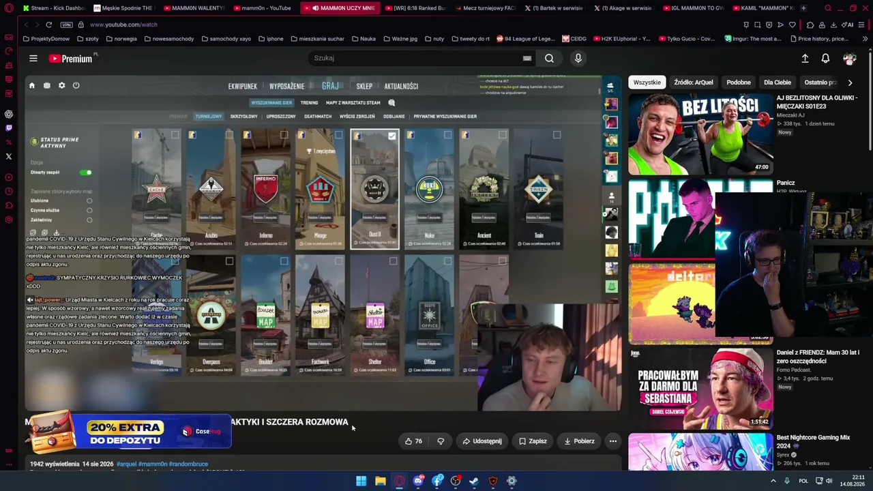This screenshot has width=873, height=491.
Task: Toggle Otwarty zespół switch
Action: click(85, 173)
